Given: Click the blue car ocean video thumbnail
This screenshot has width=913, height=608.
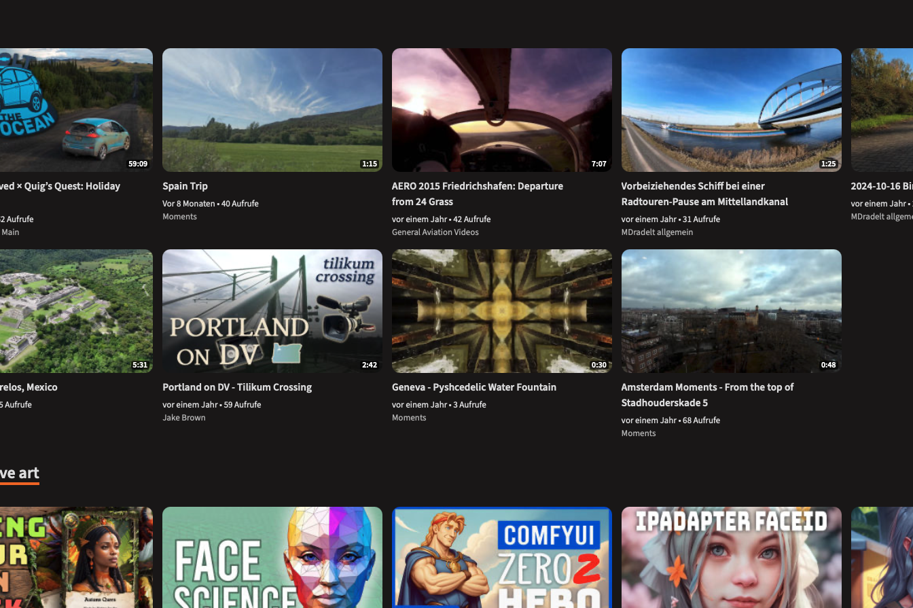Looking at the screenshot, I should [x=76, y=110].
